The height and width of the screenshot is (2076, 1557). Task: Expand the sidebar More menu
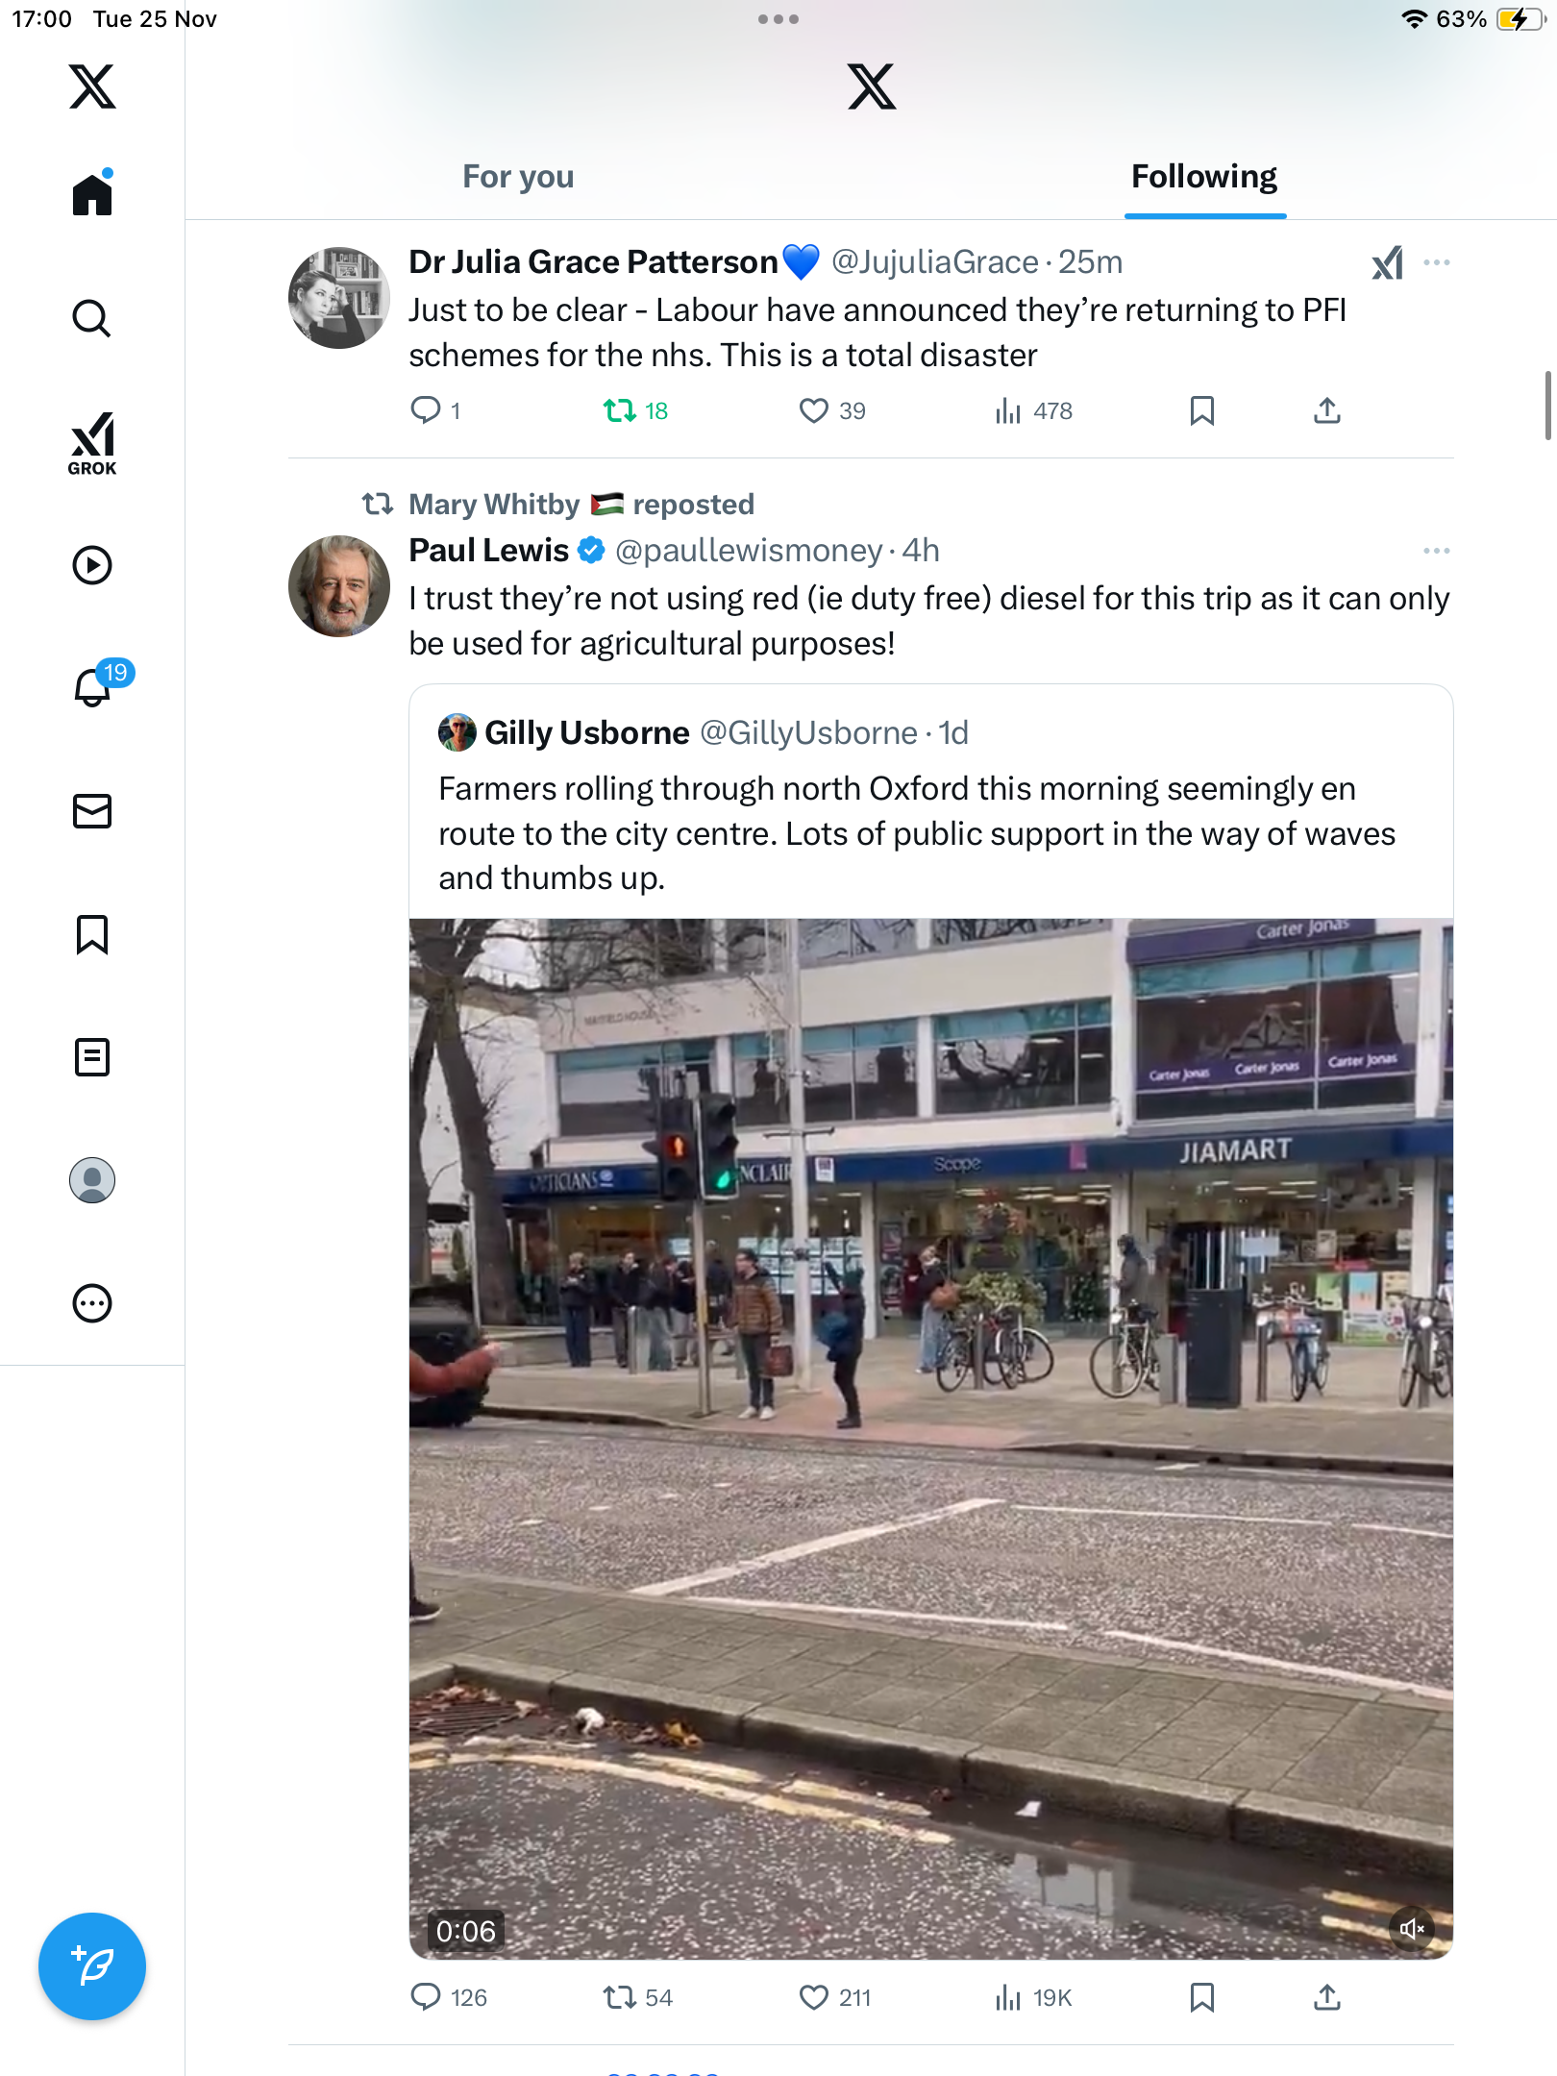92,1303
